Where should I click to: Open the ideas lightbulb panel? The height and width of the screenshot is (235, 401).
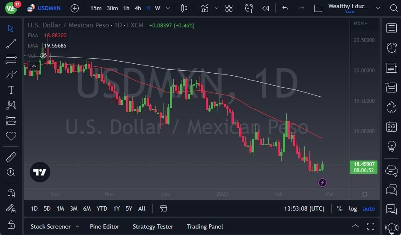coord(391,146)
